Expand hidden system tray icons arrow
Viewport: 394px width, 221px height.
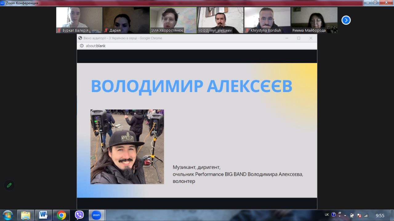[x=345, y=215]
